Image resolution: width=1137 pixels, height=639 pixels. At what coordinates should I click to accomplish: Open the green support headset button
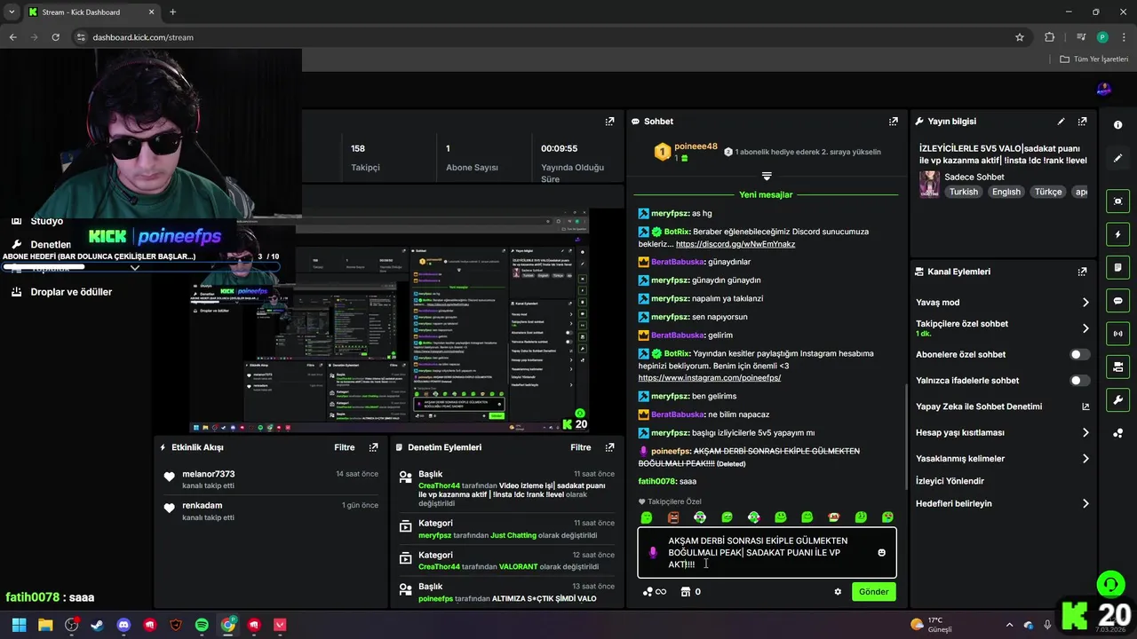coord(1110,584)
